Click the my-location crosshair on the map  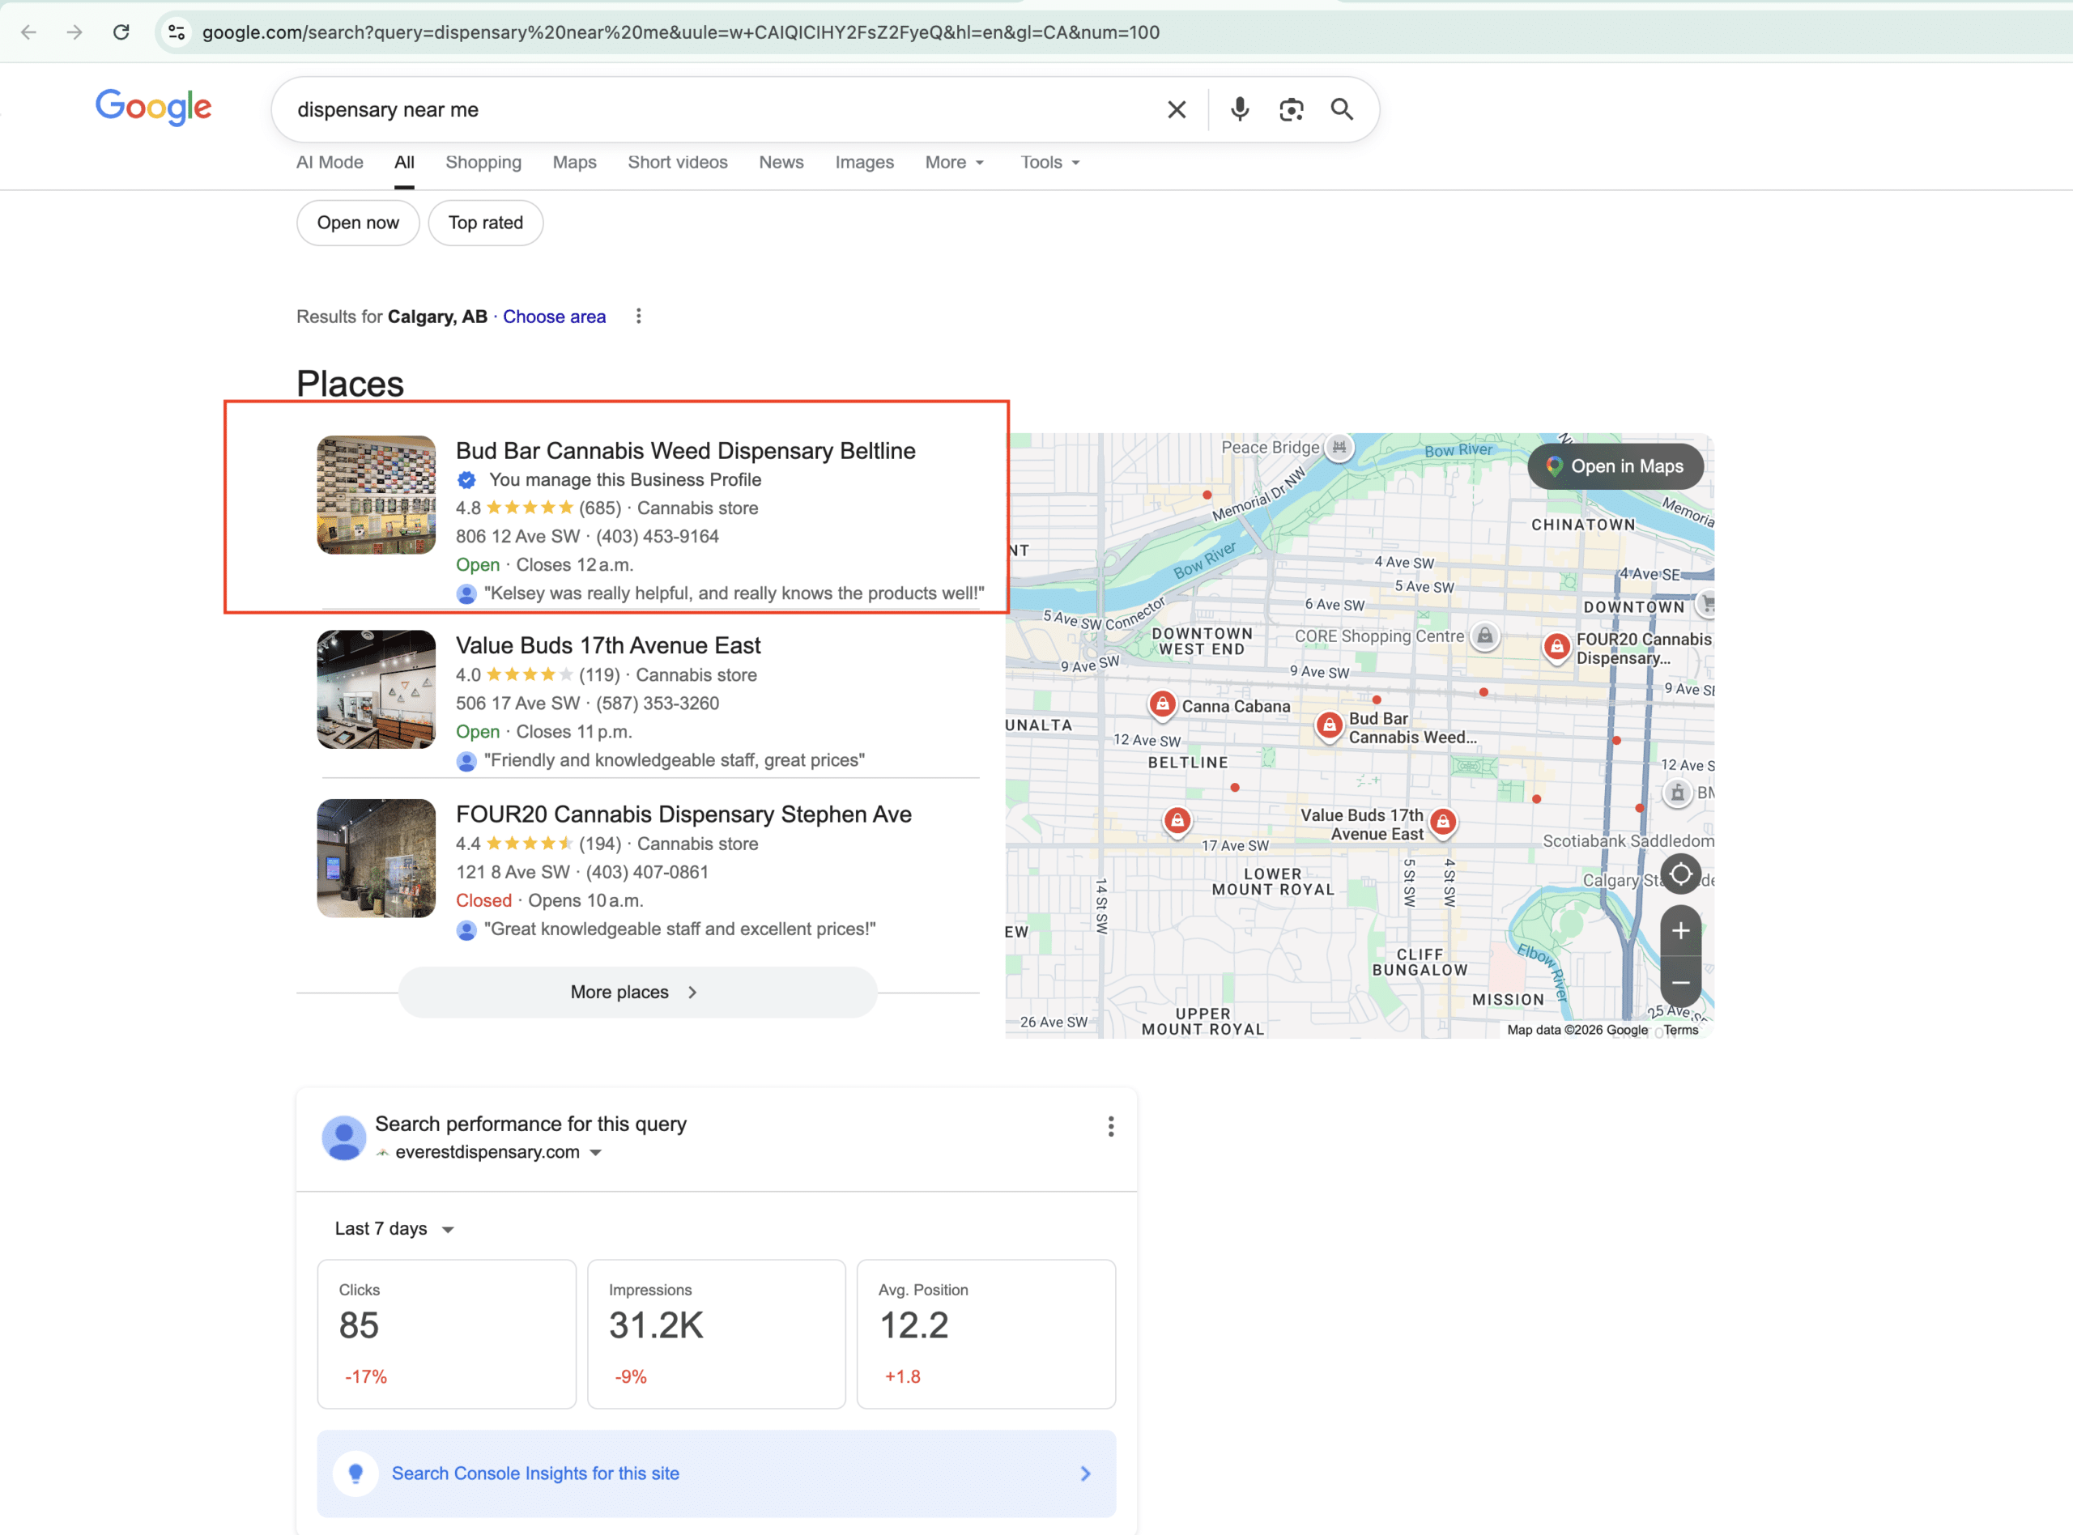pyautogui.click(x=1680, y=874)
